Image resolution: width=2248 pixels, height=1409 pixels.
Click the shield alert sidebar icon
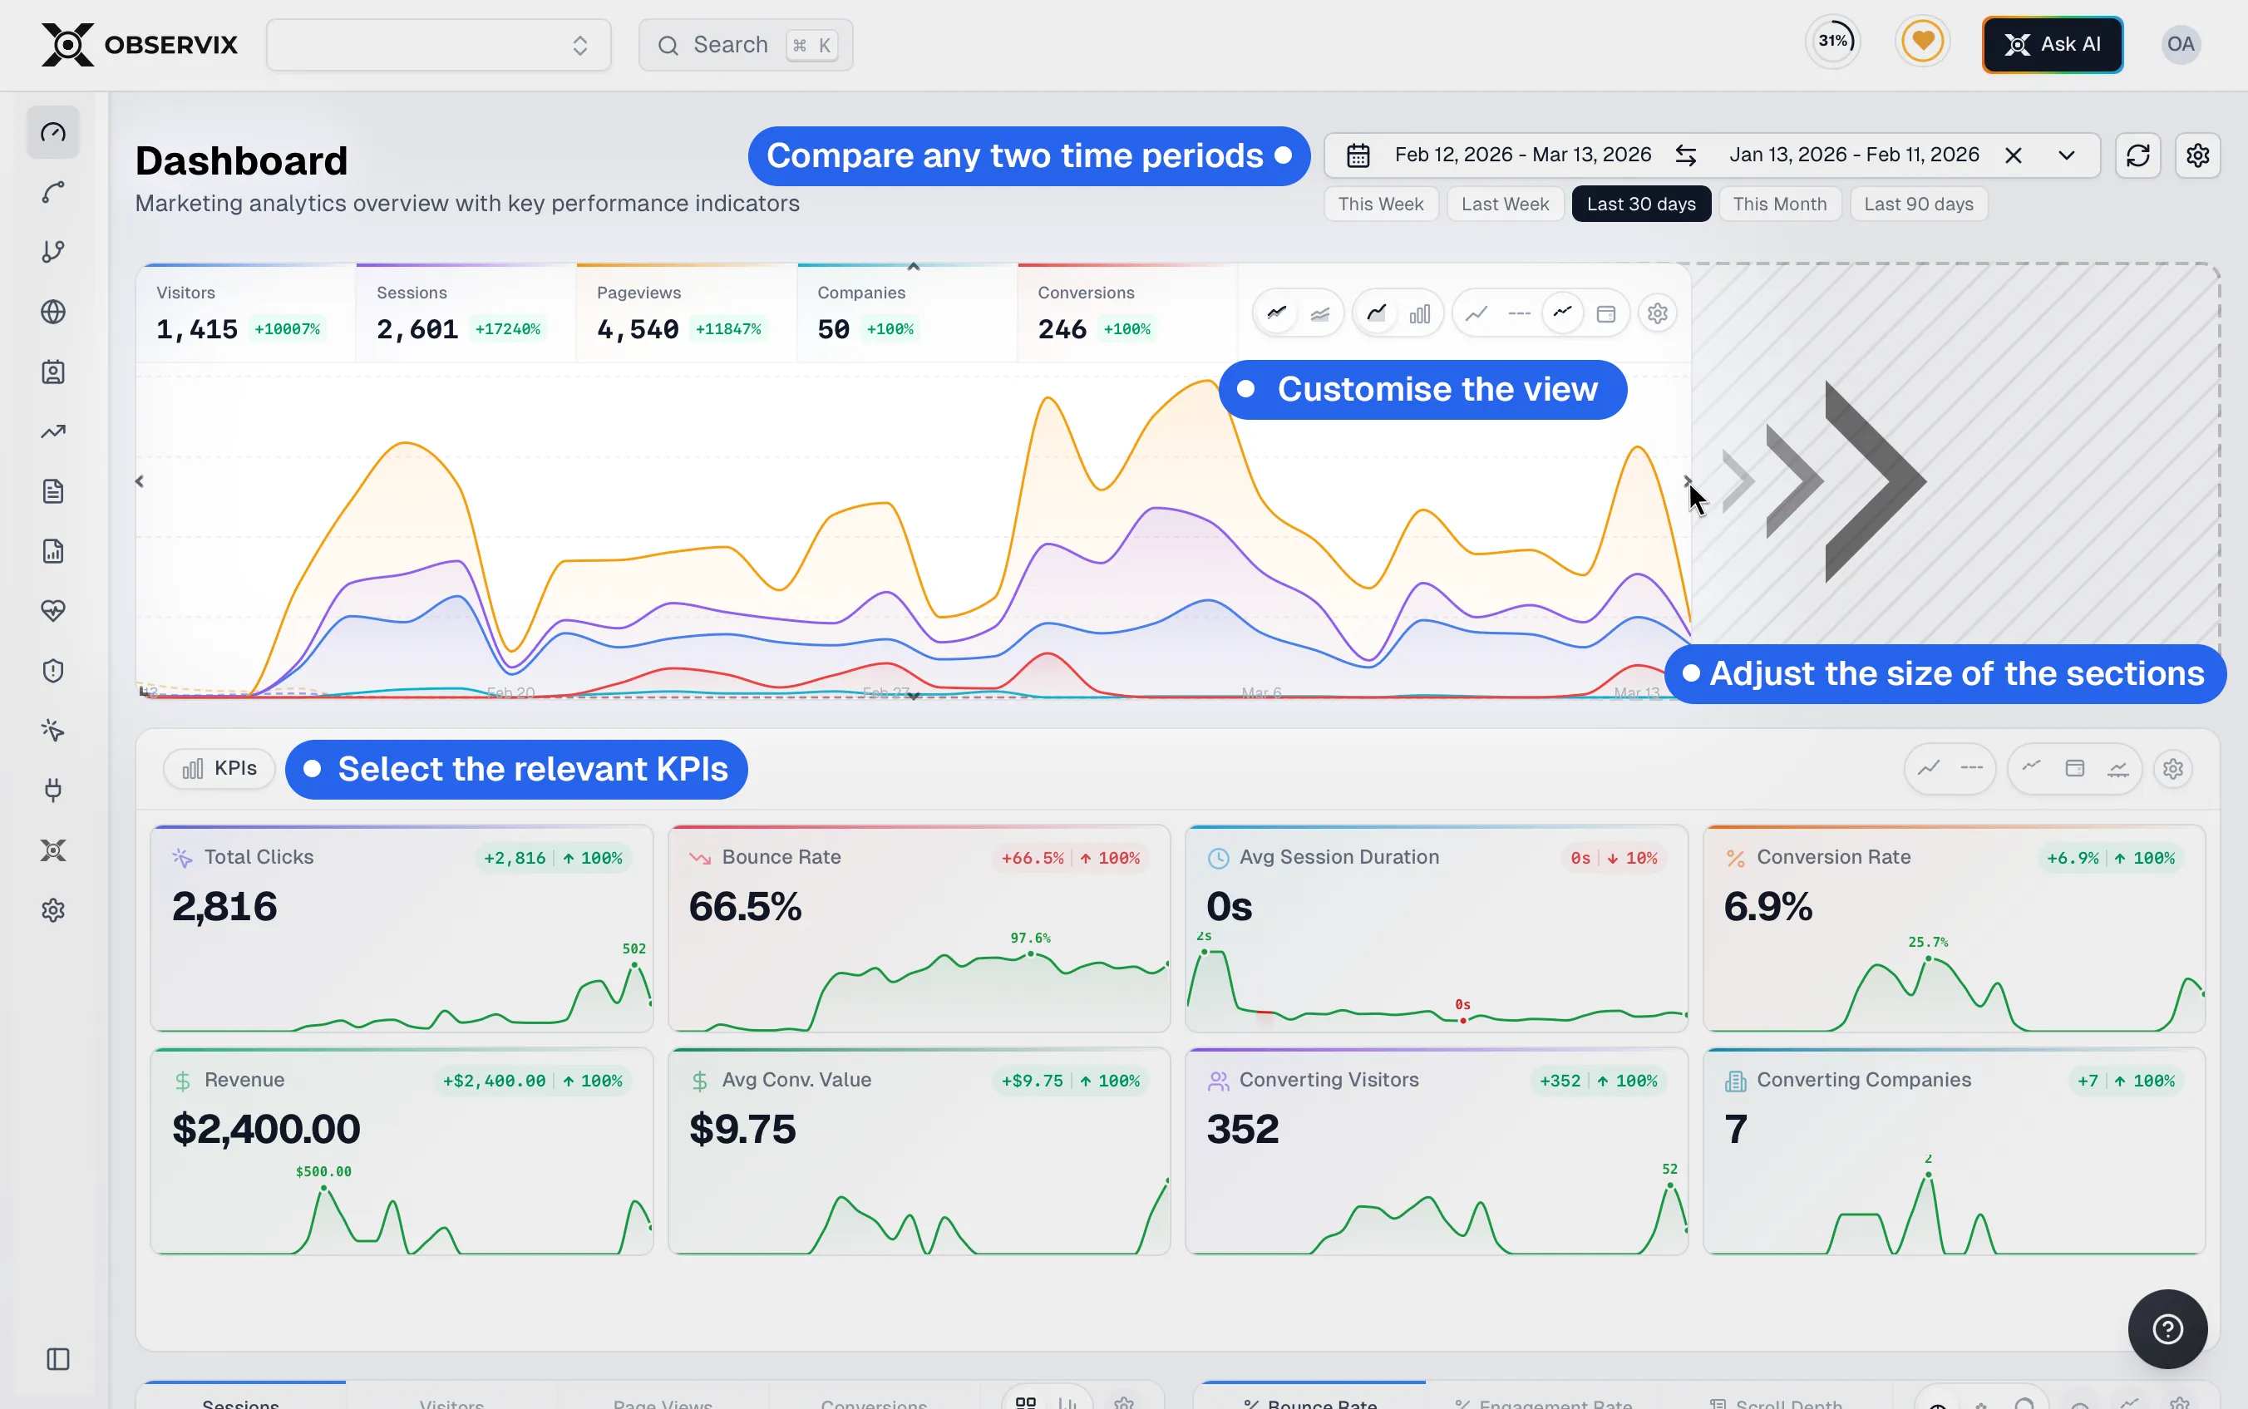coord(53,671)
